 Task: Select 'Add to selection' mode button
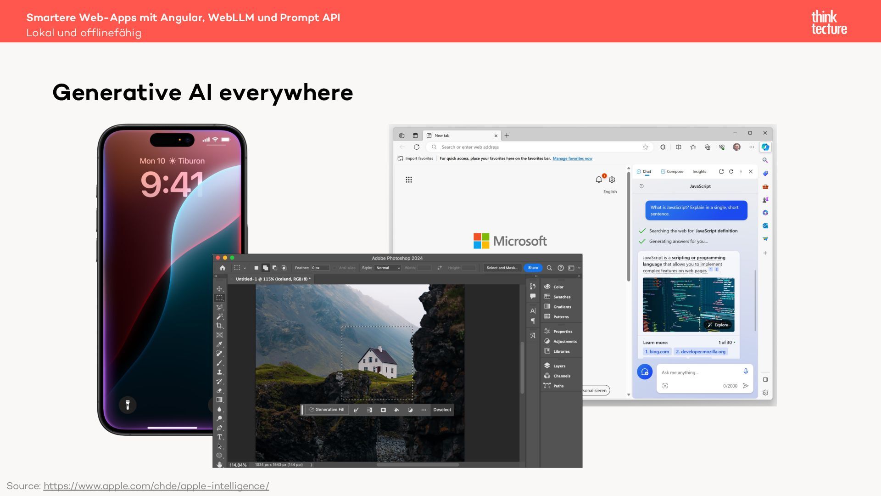pyautogui.click(x=266, y=268)
